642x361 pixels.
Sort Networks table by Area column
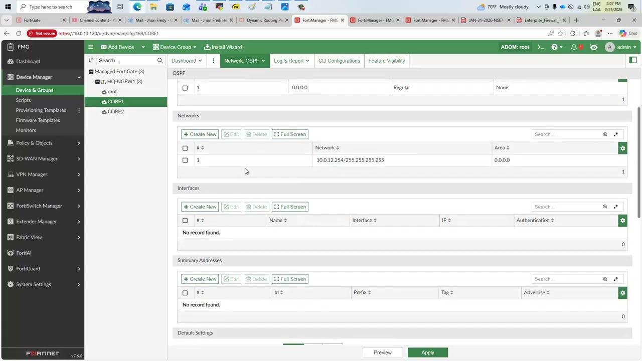click(x=502, y=148)
